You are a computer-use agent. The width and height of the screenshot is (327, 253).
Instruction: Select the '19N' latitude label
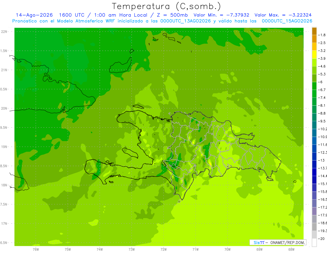point(4,147)
